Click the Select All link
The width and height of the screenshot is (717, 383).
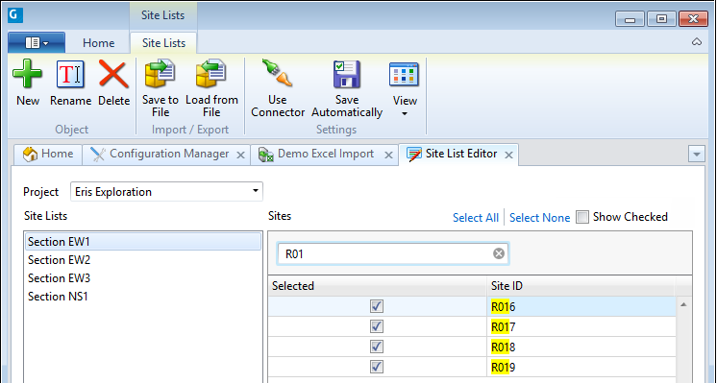coord(476,218)
